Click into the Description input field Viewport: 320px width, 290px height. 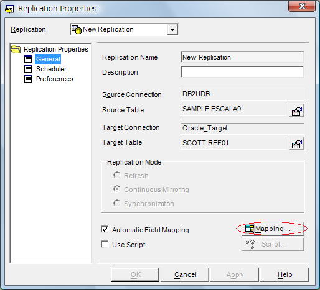point(242,72)
